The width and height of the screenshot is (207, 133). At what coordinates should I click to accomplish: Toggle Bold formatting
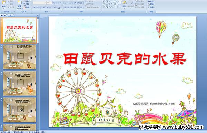pyautogui.click(x=34, y=8)
